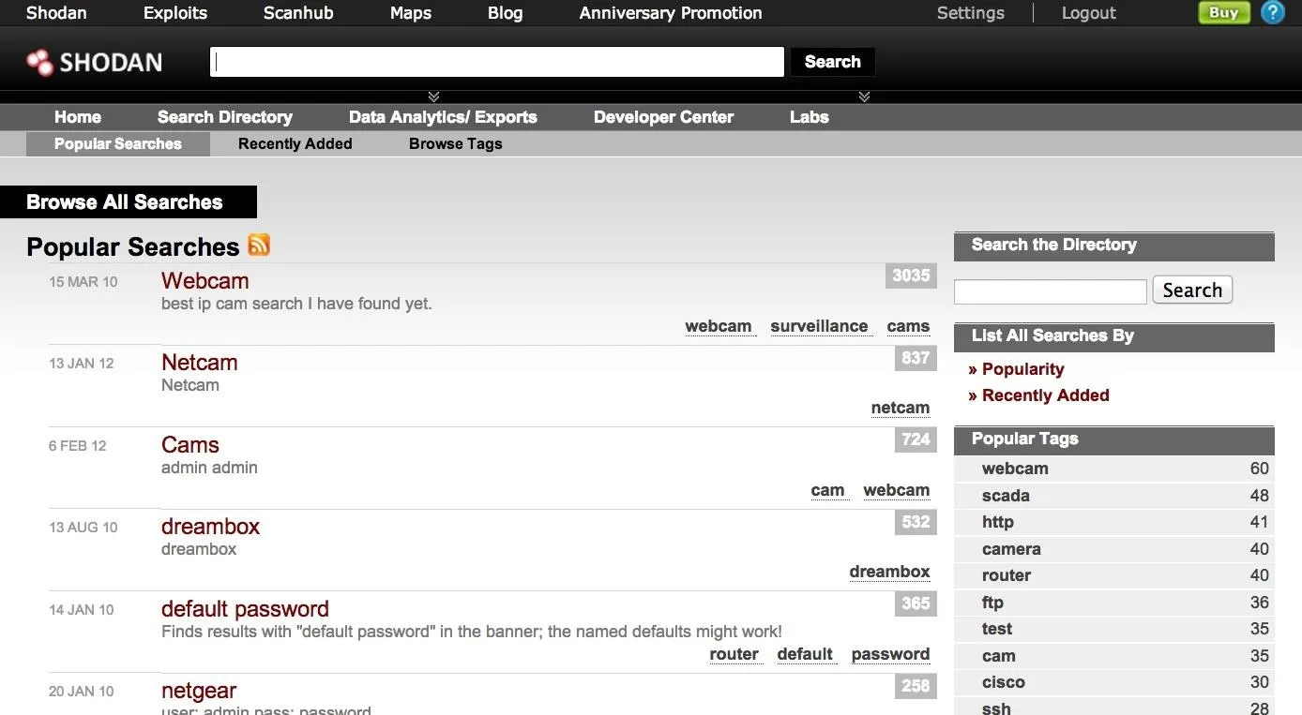
Task: Select camera in Popular Tags
Action: click(1011, 549)
